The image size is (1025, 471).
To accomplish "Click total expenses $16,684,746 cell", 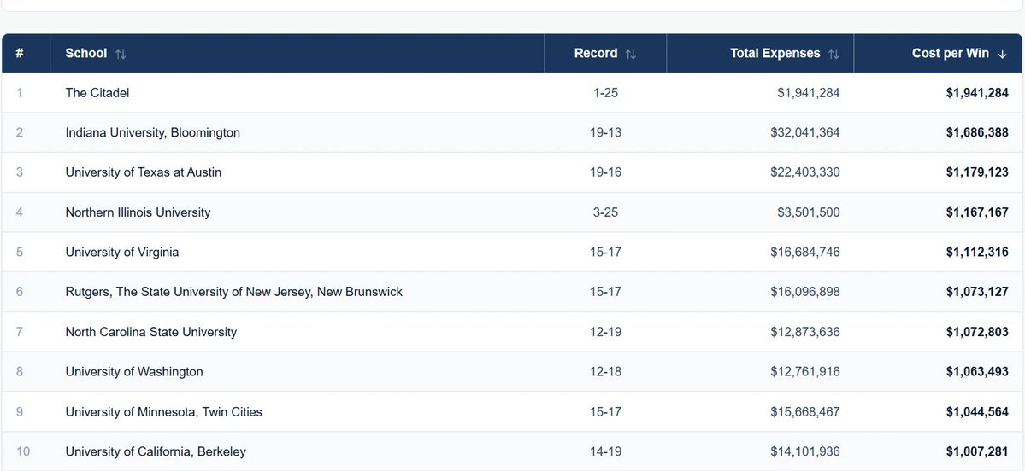I will [804, 252].
